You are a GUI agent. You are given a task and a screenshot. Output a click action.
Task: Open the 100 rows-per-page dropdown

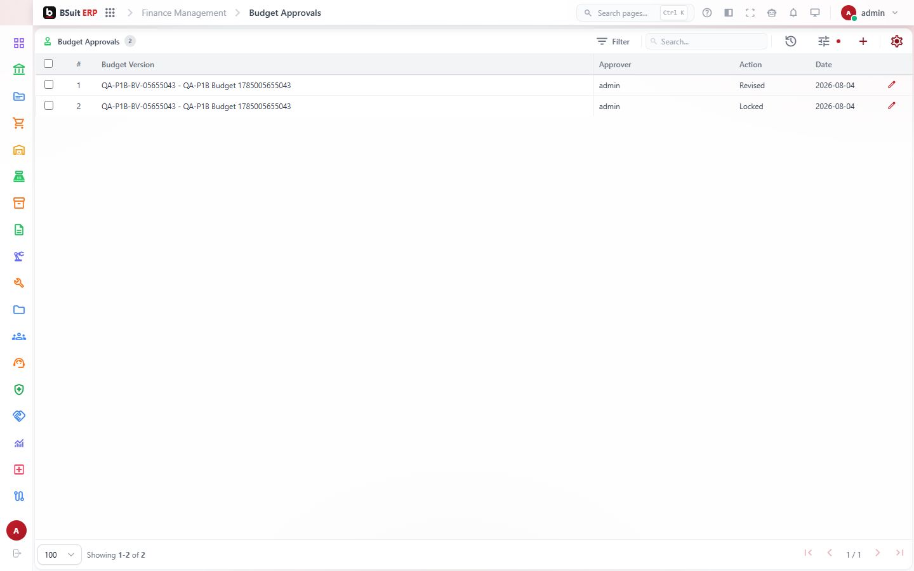(60, 555)
